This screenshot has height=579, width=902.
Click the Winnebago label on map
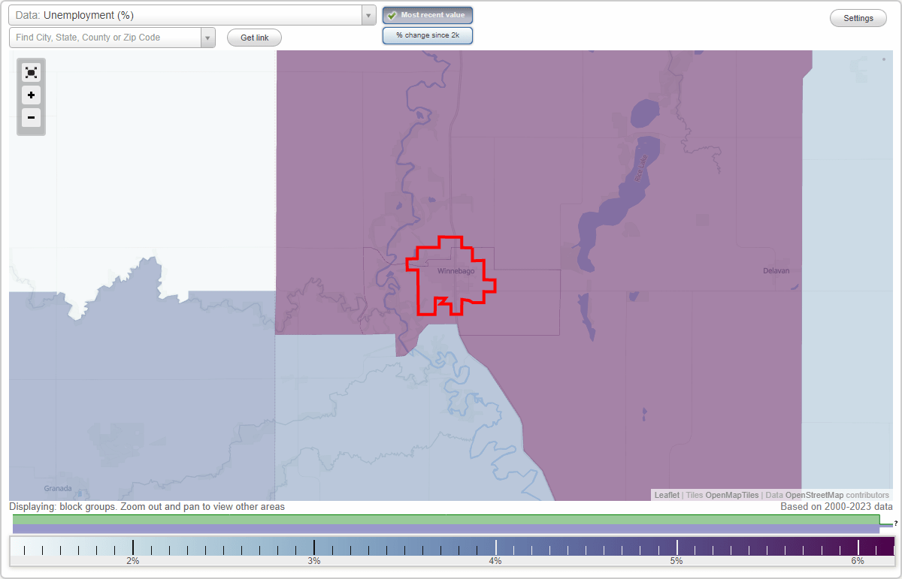(x=456, y=271)
